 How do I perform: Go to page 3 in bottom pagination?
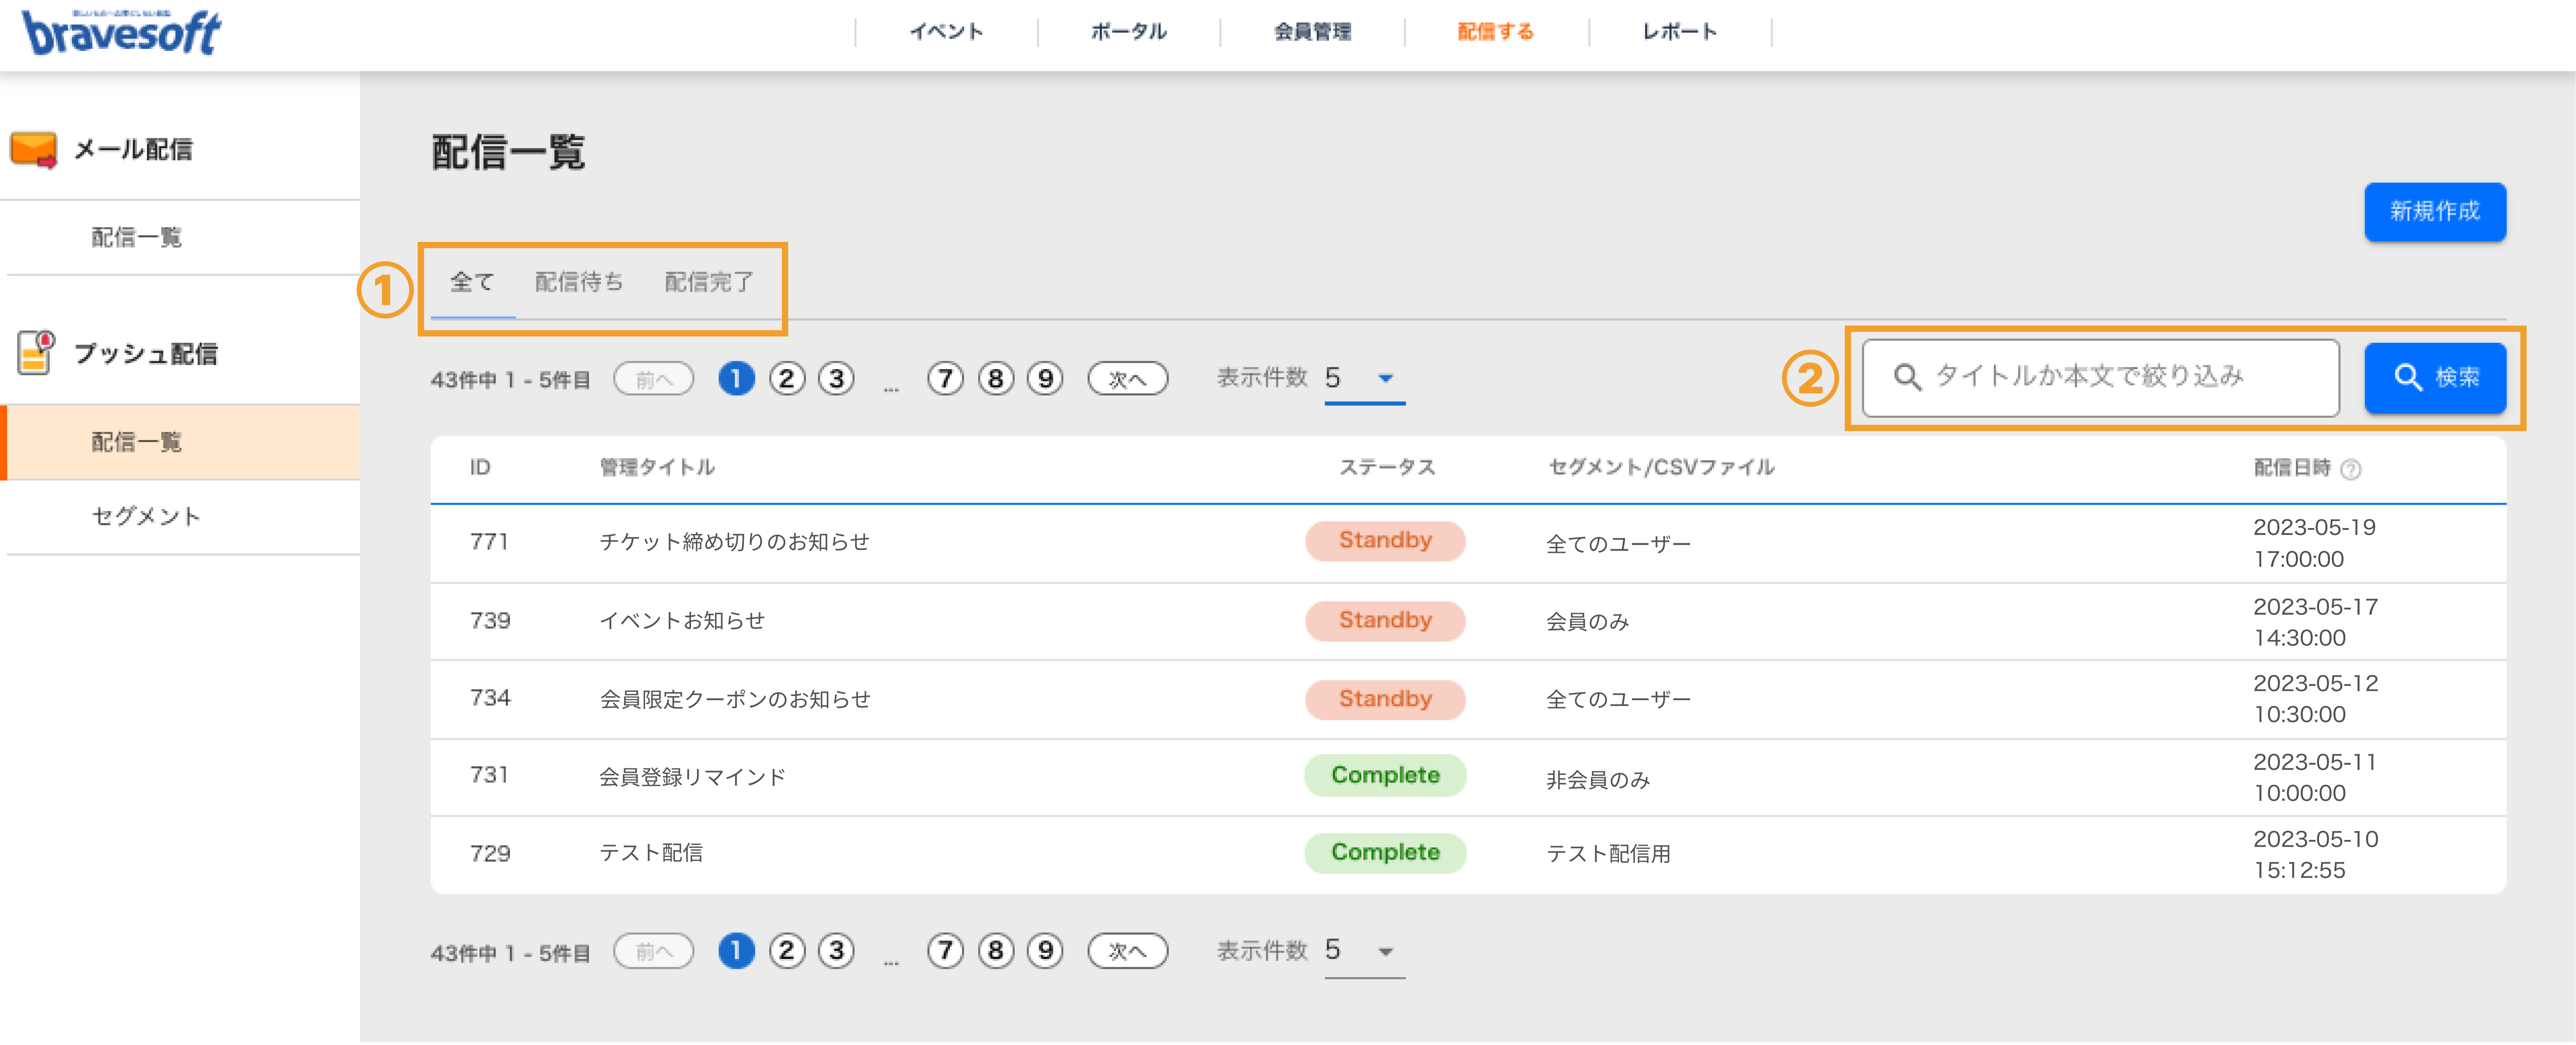coord(836,950)
